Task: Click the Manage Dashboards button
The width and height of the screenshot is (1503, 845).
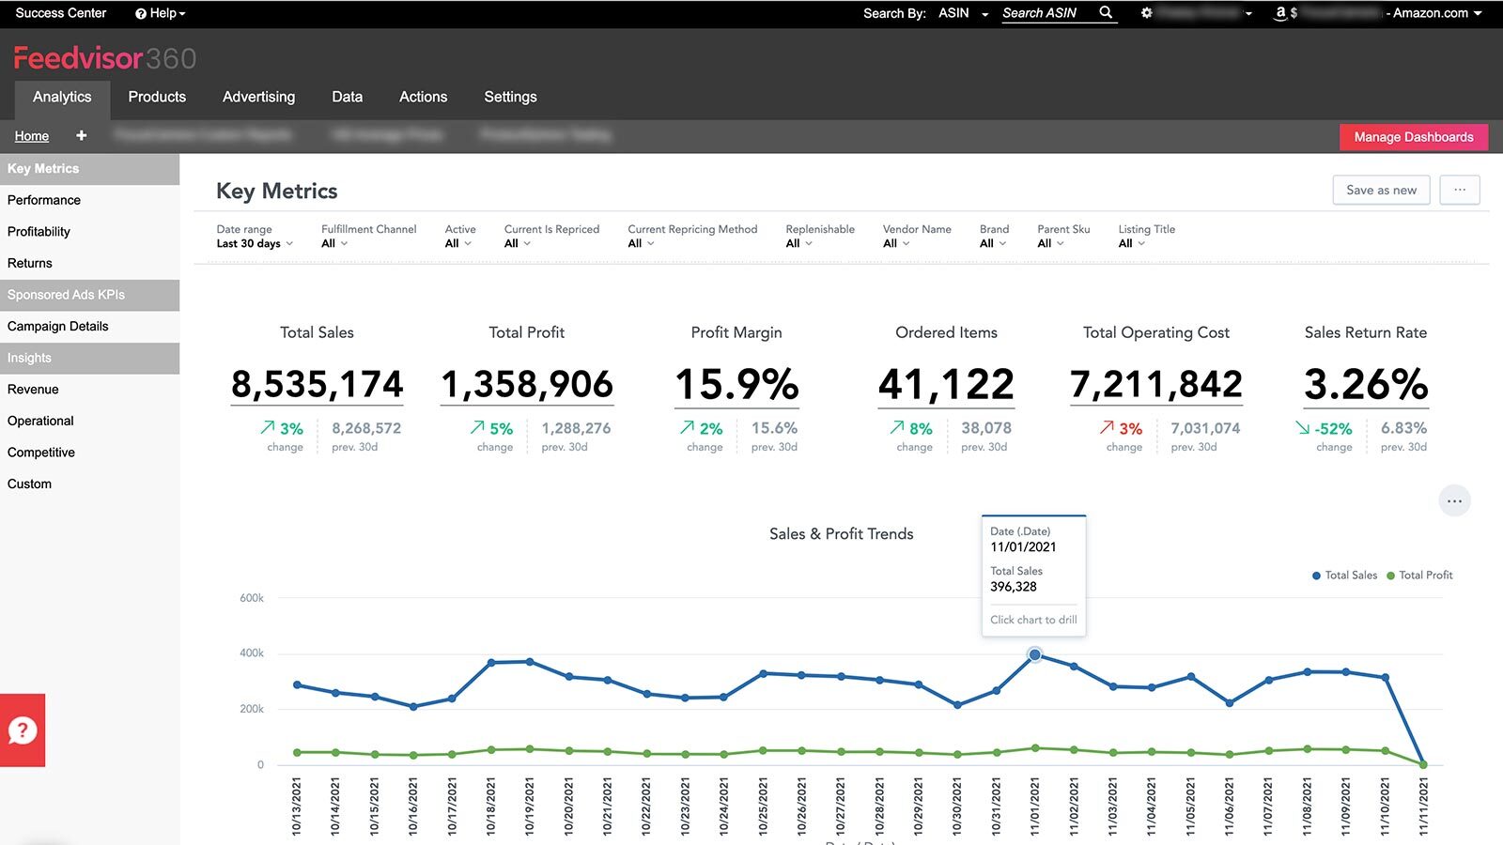Action: [1414, 137]
